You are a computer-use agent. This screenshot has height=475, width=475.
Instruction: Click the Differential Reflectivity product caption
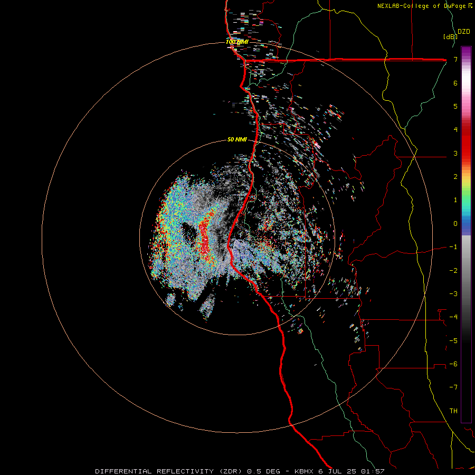(x=240, y=471)
